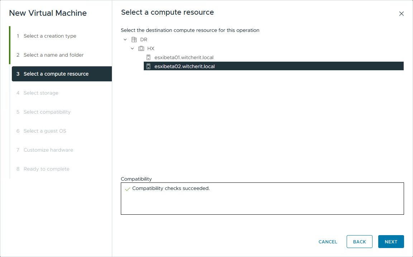Select esxibeta02.witcherit.local as compute resource
The width and height of the screenshot is (413, 257).
(184, 66)
